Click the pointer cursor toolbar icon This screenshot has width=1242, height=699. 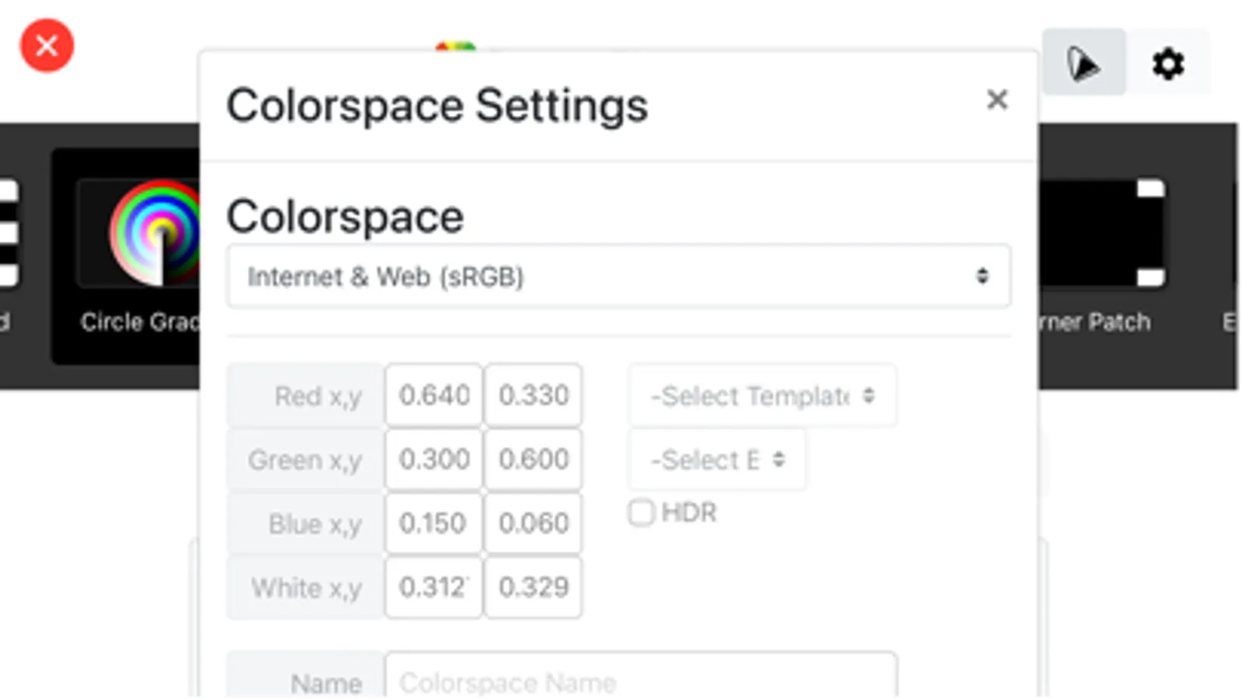click(x=1083, y=64)
